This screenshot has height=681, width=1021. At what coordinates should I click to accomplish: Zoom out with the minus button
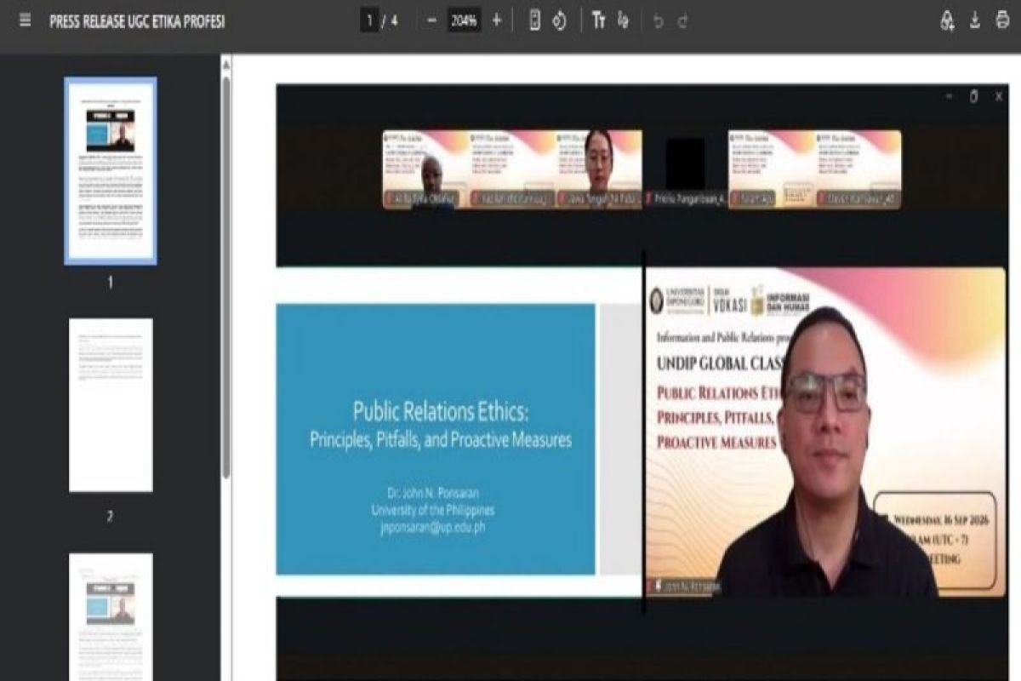click(x=431, y=21)
